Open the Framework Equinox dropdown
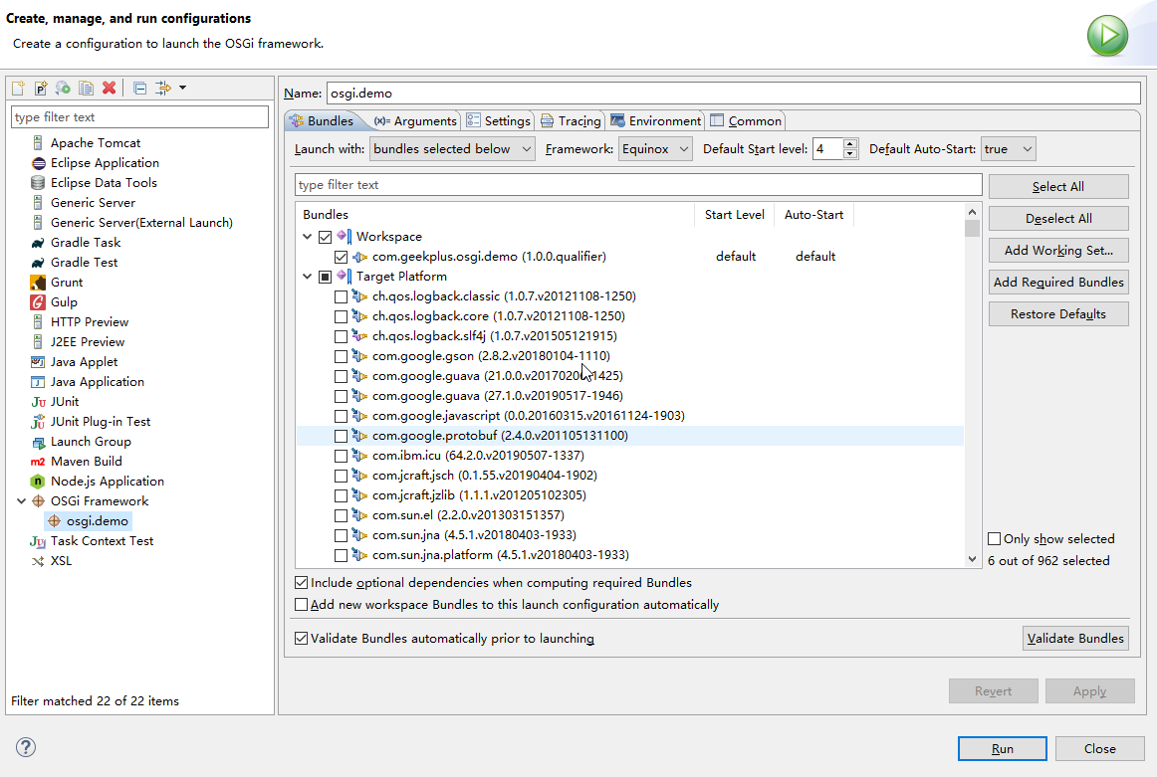Image resolution: width=1157 pixels, height=777 pixels. tap(655, 149)
